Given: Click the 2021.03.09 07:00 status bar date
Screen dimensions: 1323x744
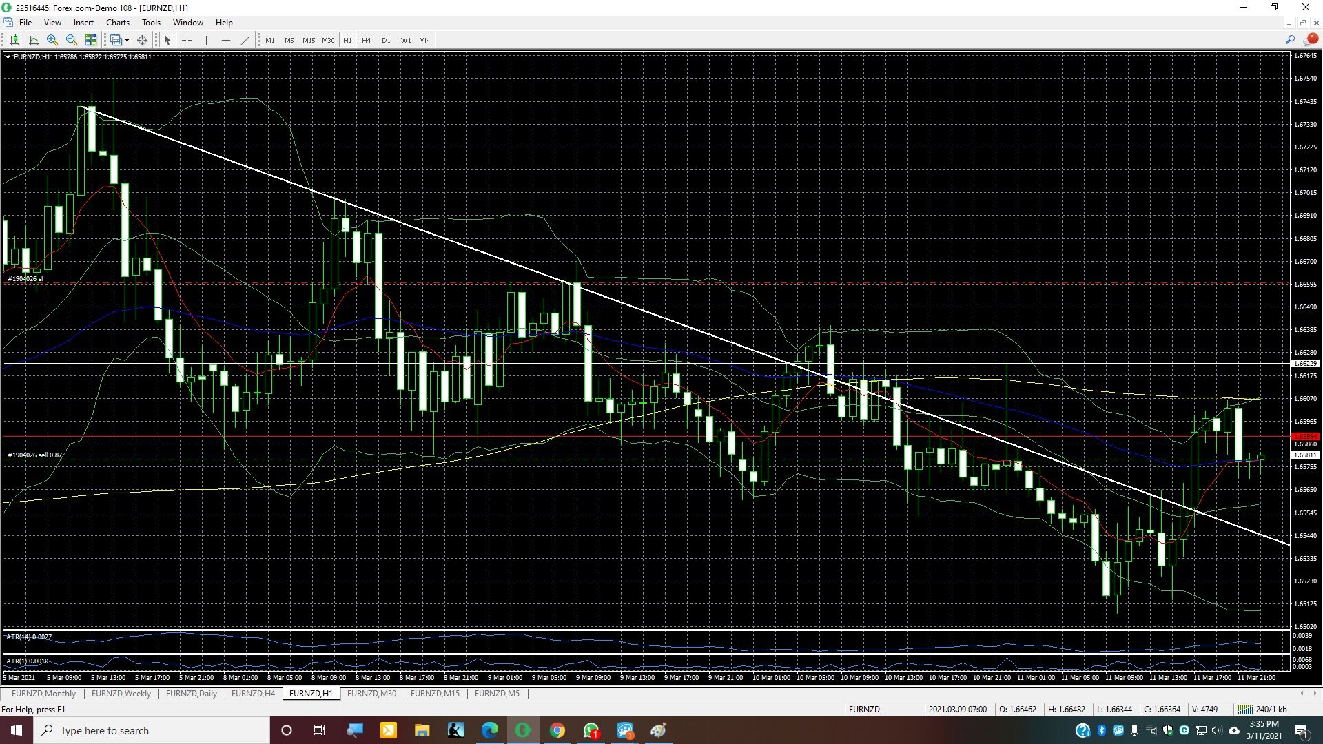Looking at the screenshot, I should (x=957, y=710).
